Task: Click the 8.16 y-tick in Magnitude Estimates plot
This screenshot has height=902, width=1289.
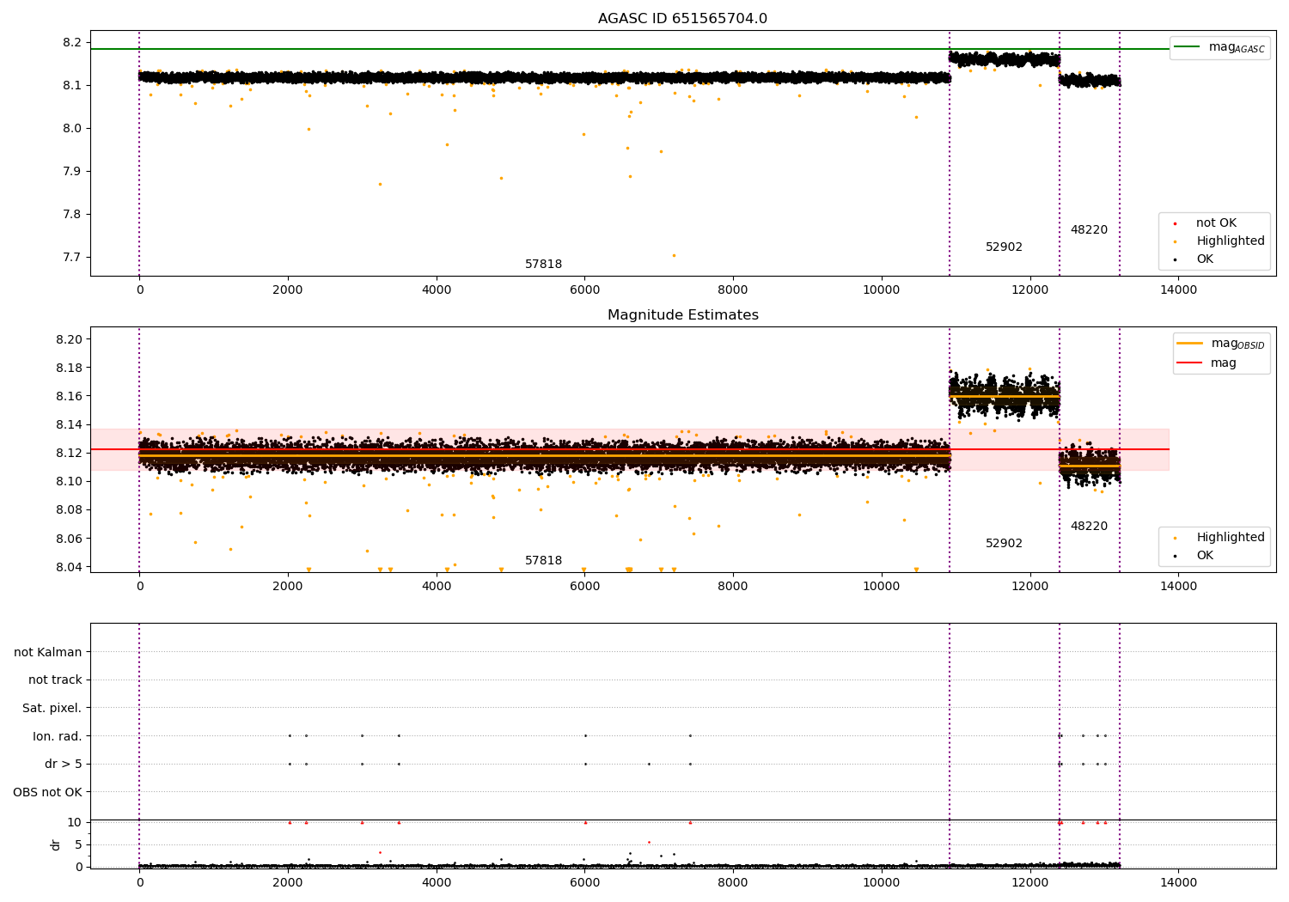Action: [x=69, y=396]
